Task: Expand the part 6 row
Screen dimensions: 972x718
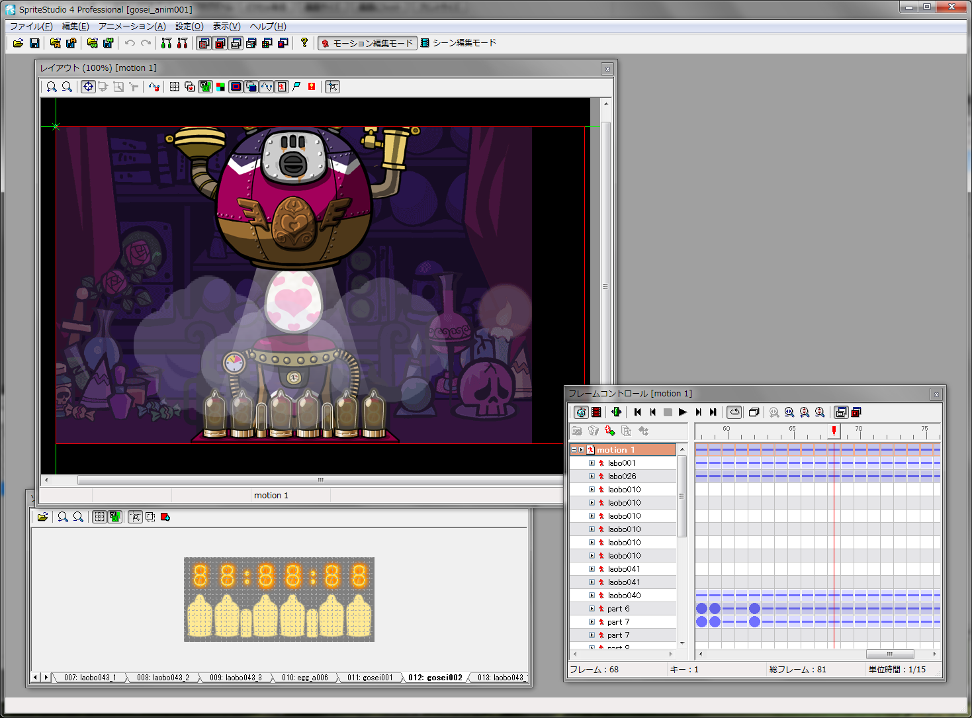Action: (592, 609)
